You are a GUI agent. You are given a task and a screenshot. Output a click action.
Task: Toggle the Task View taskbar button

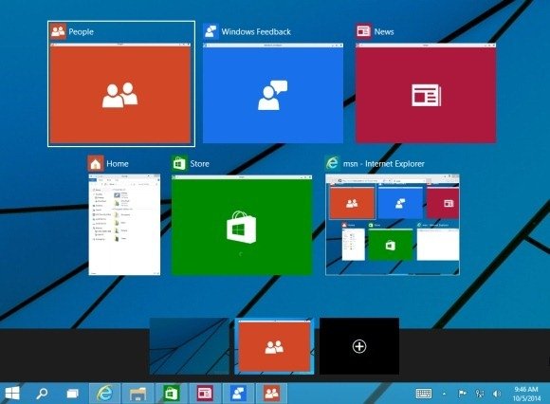(73, 394)
